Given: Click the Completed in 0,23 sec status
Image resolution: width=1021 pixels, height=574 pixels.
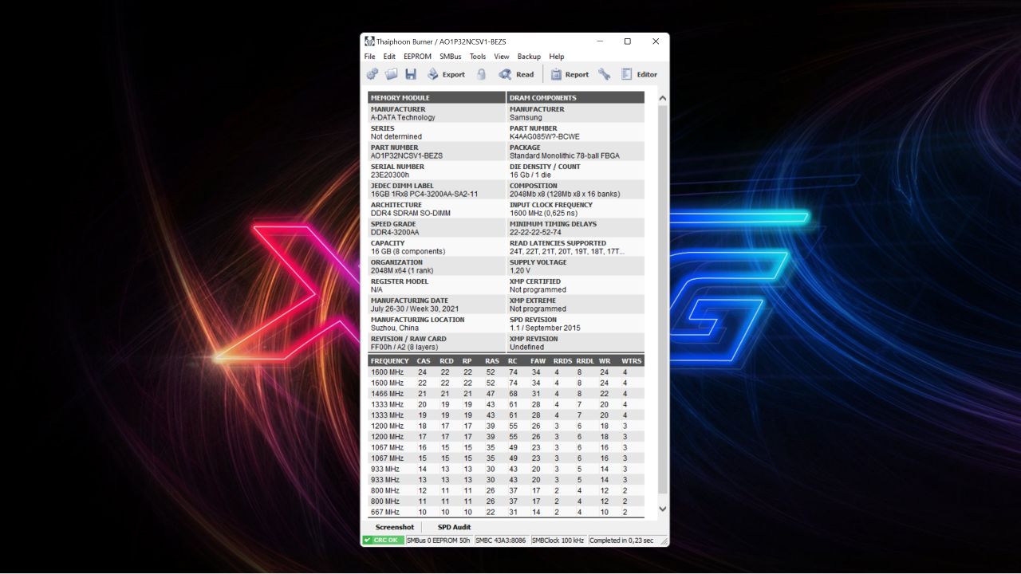Looking at the screenshot, I should [x=621, y=541].
